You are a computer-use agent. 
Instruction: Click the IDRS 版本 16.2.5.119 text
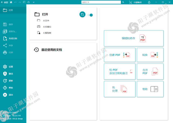click(12, 116)
